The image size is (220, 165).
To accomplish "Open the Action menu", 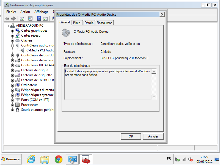I will tap(25, 12).
